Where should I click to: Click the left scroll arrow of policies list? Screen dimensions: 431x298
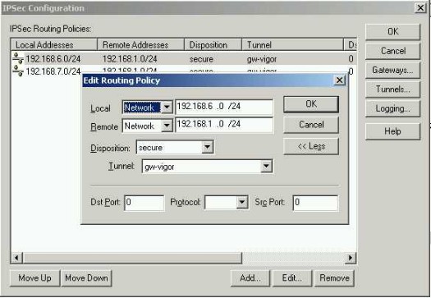(16, 258)
